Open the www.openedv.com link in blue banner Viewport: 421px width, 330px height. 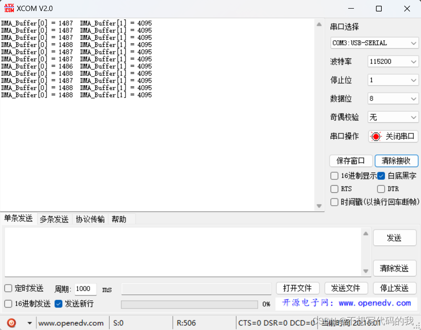[x=375, y=303]
